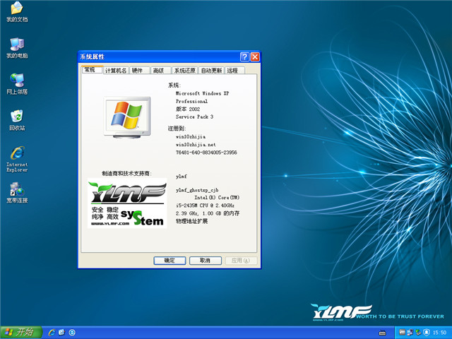Select the Internet Explorer desktop icon
This screenshot has width=452, height=339.
tap(17, 159)
